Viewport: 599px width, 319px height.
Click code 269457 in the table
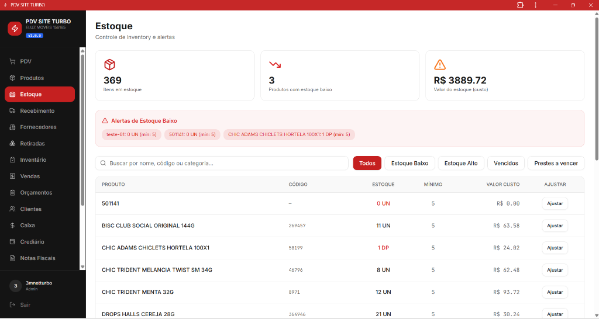[297, 226]
